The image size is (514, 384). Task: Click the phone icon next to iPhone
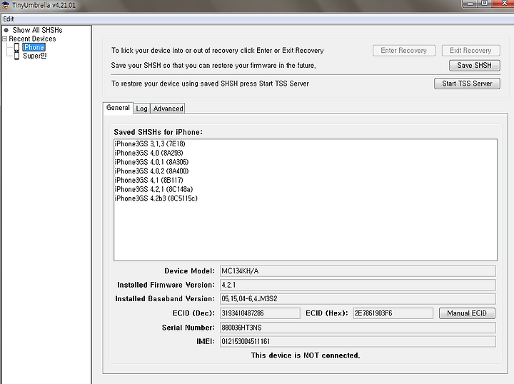pyautogui.click(x=16, y=47)
